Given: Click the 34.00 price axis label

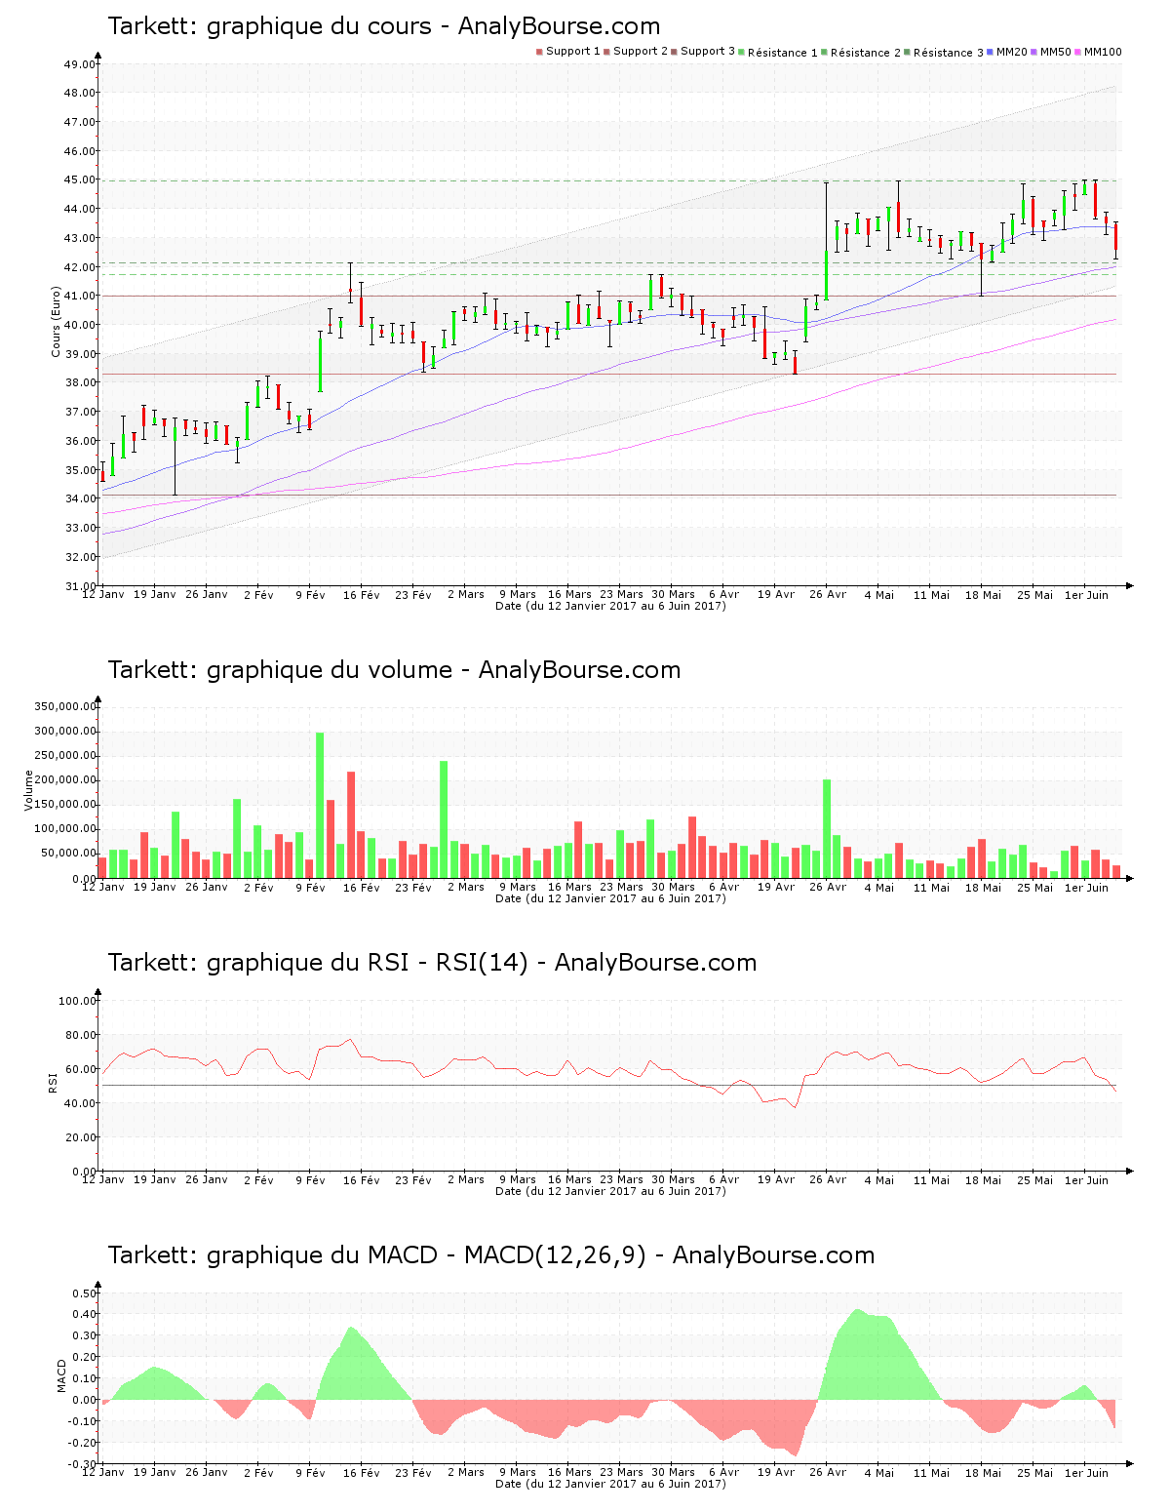Looking at the screenshot, I should (x=80, y=499).
